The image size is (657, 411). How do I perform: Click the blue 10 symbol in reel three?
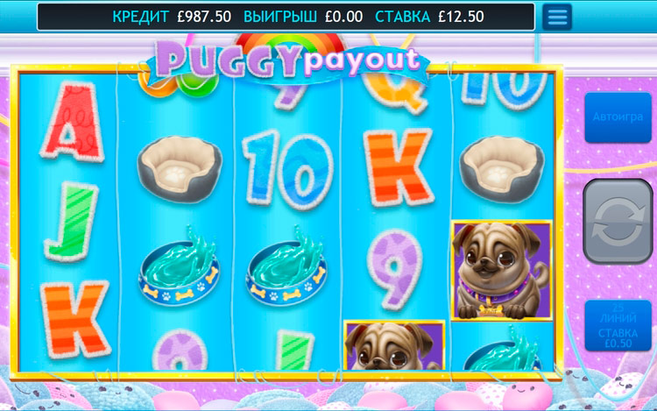pos(288,169)
